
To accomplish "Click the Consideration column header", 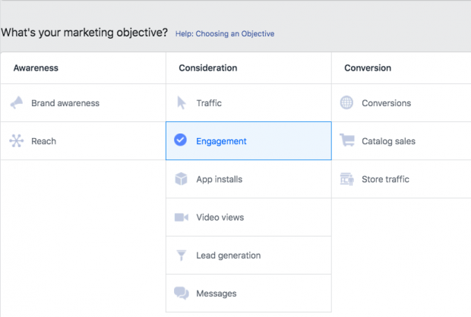I will coord(207,68).
